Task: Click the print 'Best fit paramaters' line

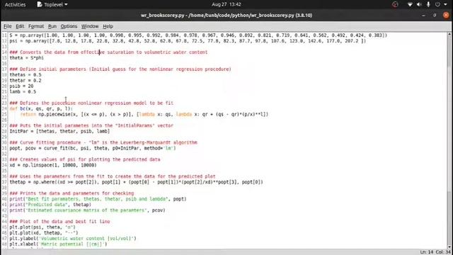Action: 98,199
